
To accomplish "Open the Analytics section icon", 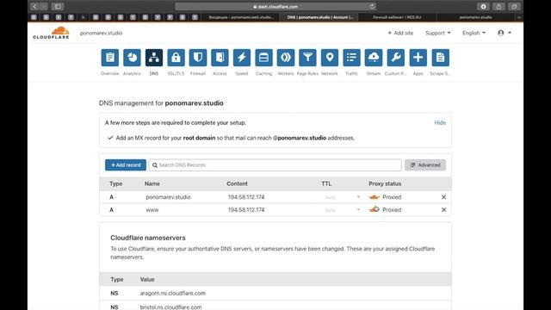I will click(132, 58).
